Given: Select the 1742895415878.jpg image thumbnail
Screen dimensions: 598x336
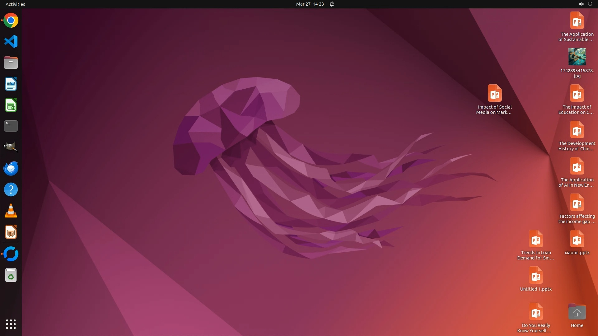Looking at the screenshot, I should tap(577, 57).
